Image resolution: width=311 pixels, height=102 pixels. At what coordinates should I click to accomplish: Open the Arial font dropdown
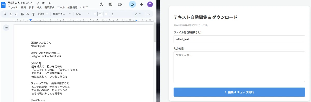tap(82, 14)
